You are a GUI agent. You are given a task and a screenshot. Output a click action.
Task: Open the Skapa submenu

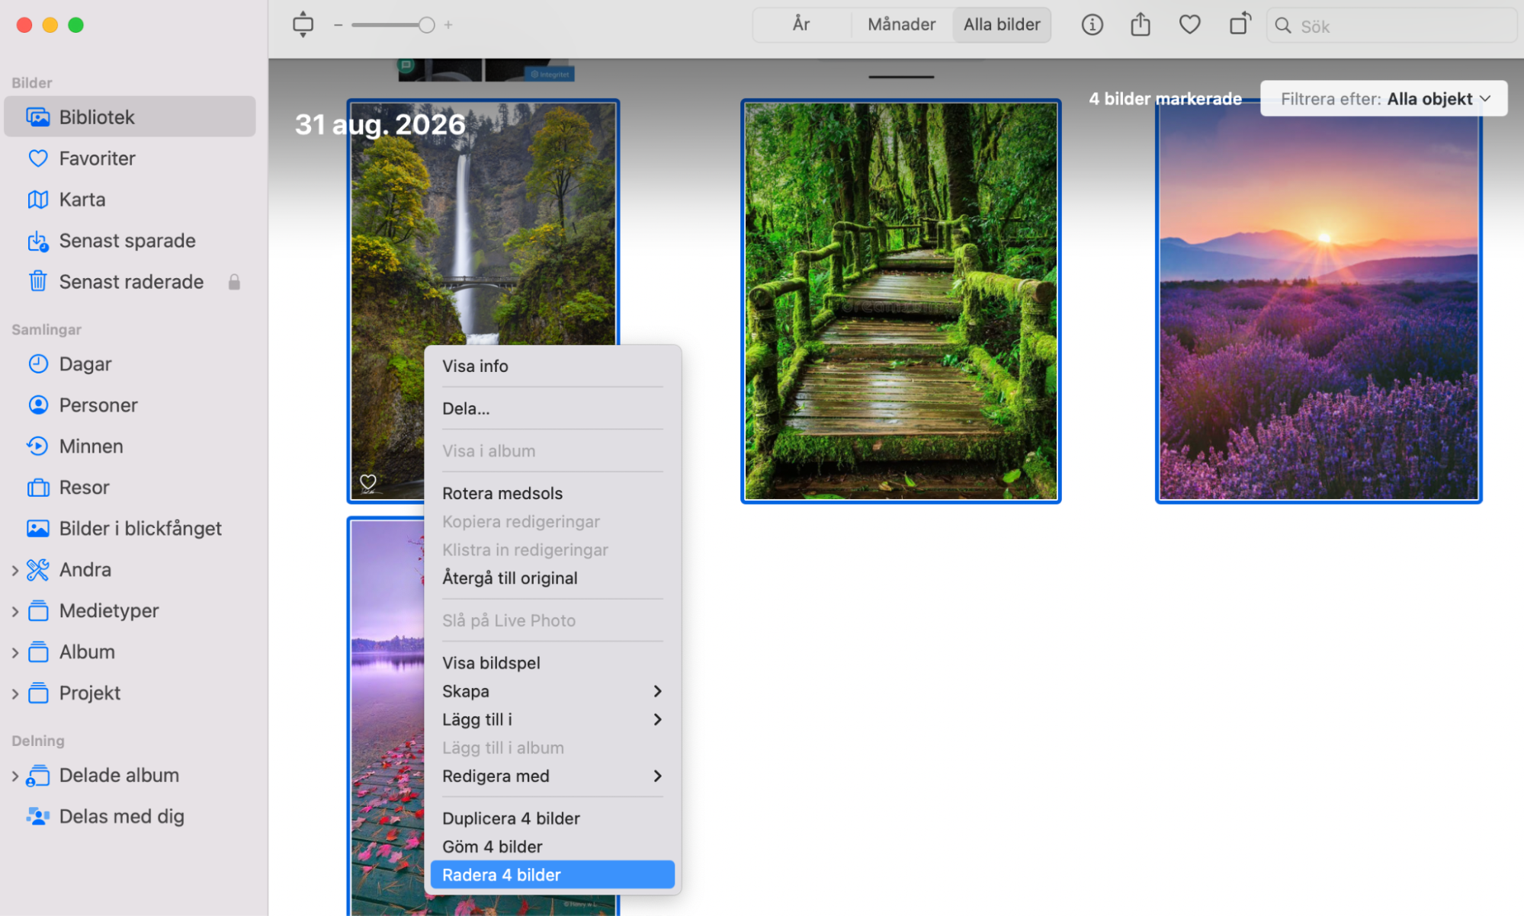tap(552, 692)
